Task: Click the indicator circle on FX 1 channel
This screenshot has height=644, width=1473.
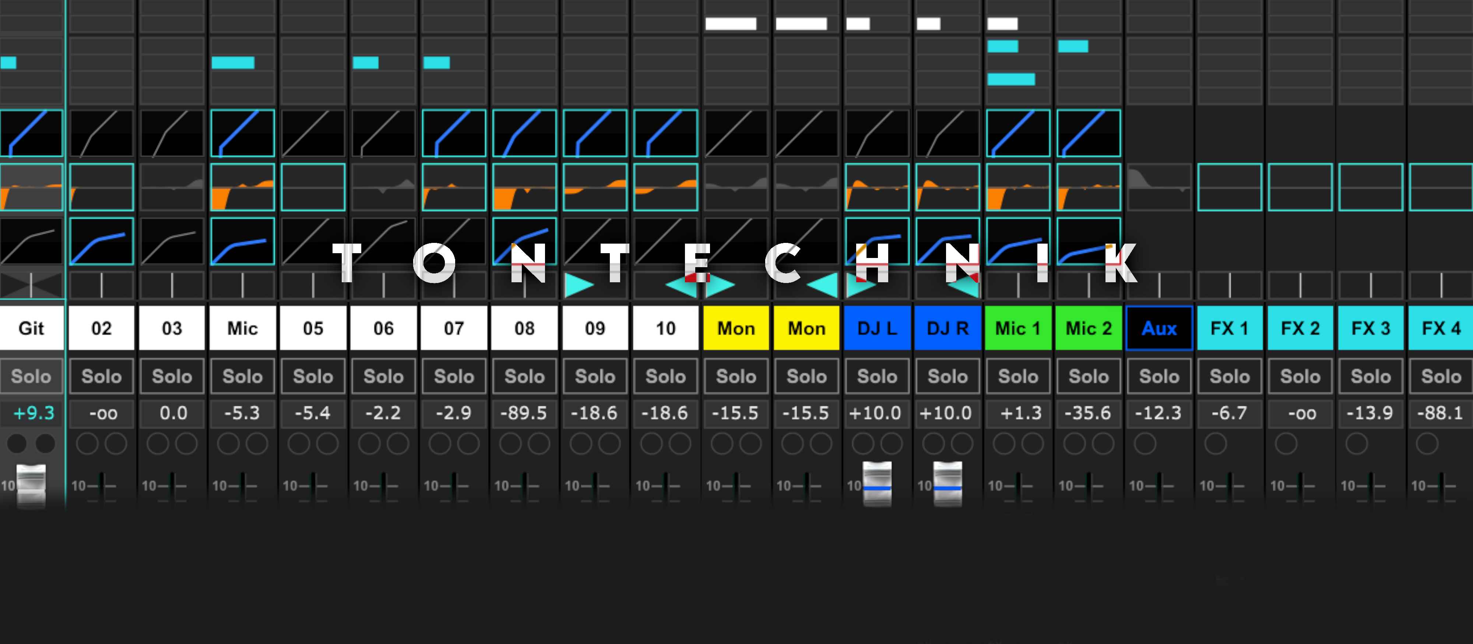Action: pyautogui.click(x=1215, y=444)
